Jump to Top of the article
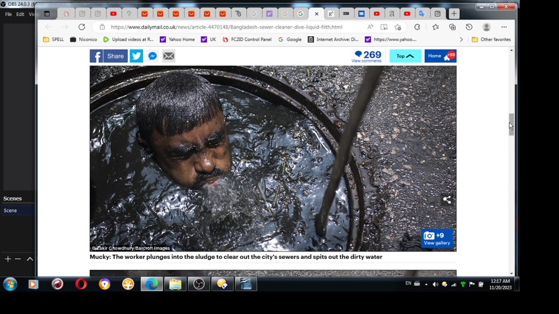 click(405, 56)
